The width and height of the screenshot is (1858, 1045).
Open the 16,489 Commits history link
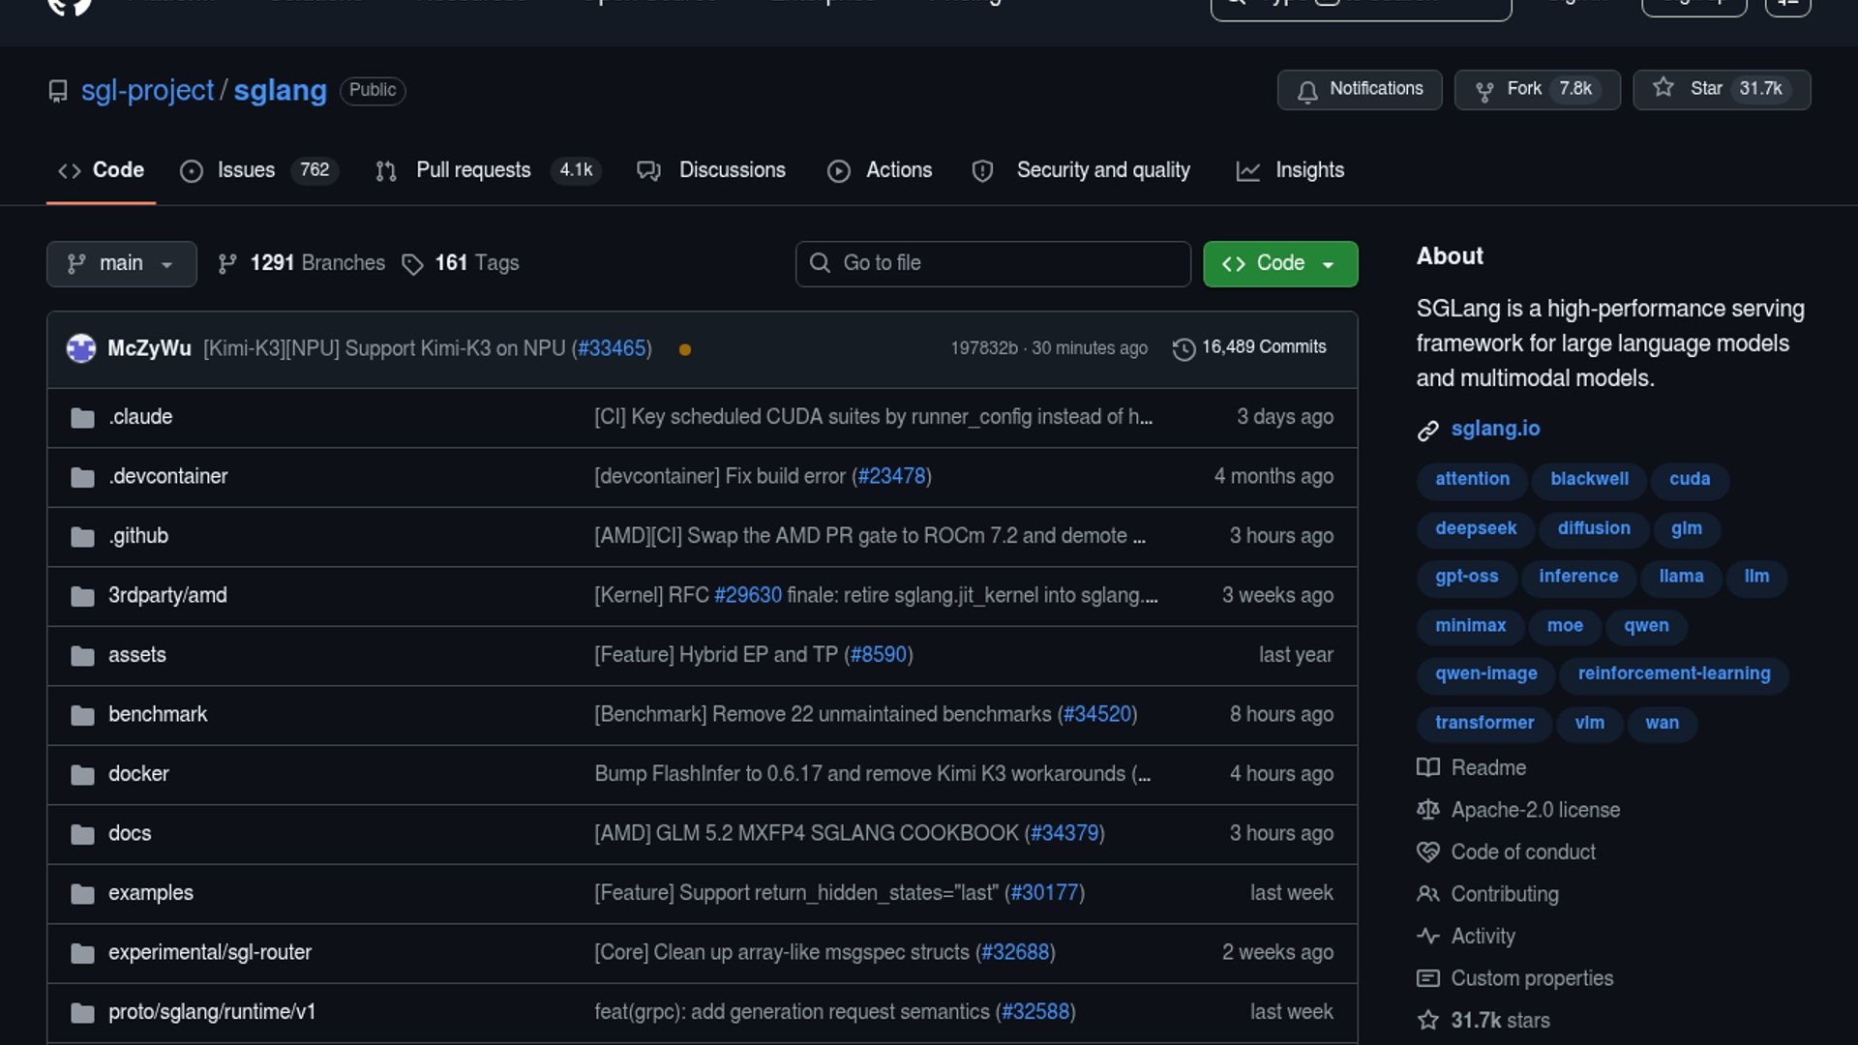tap(1249, 347)
